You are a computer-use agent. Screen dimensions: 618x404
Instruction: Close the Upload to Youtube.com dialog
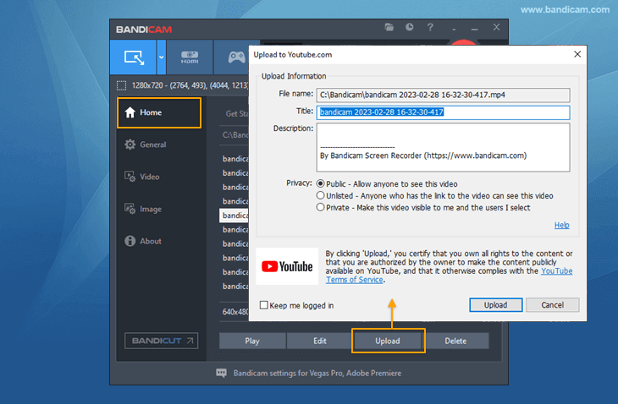[x=577, y=54]
